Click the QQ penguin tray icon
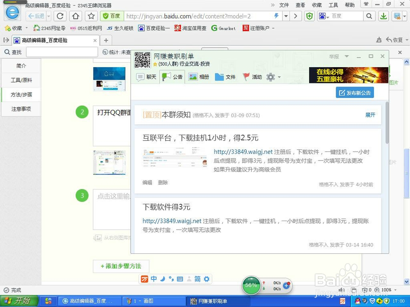This screenshot has height=307, width=410. click(358, 301)
